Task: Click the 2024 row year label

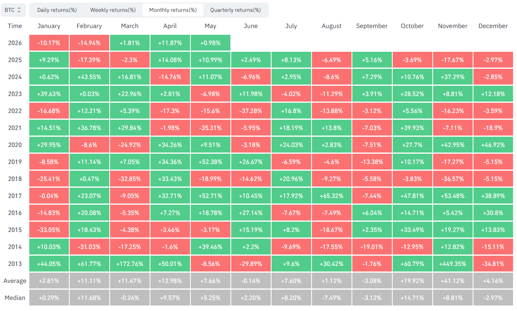Action: pyautogui.click(x=15, y=77)
